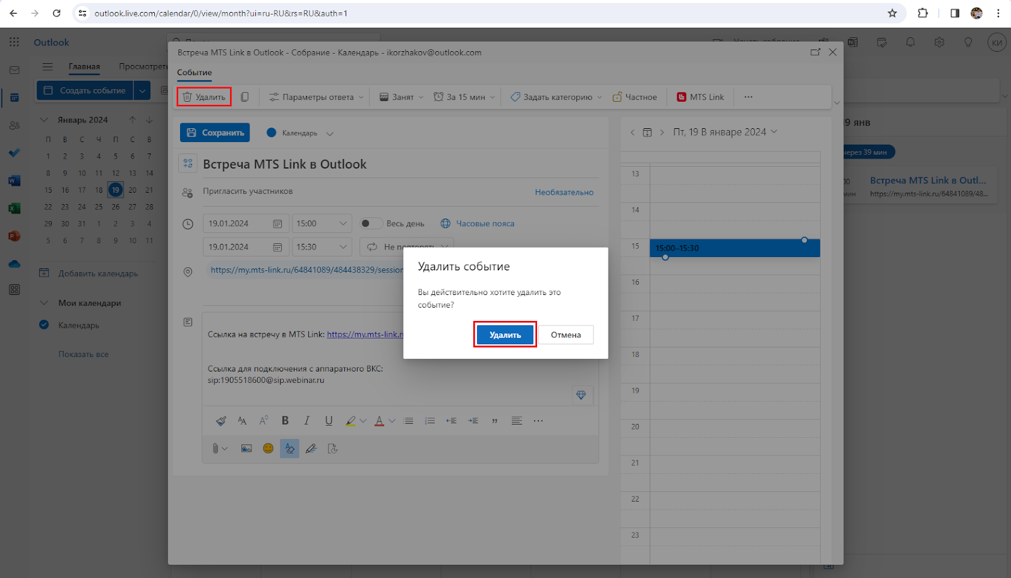Image resolution: width=1011 pixels, height=578 pixels.
Task: Expand the Пт, 19 В января 2024 date dropdown
Action: (725, 132)
